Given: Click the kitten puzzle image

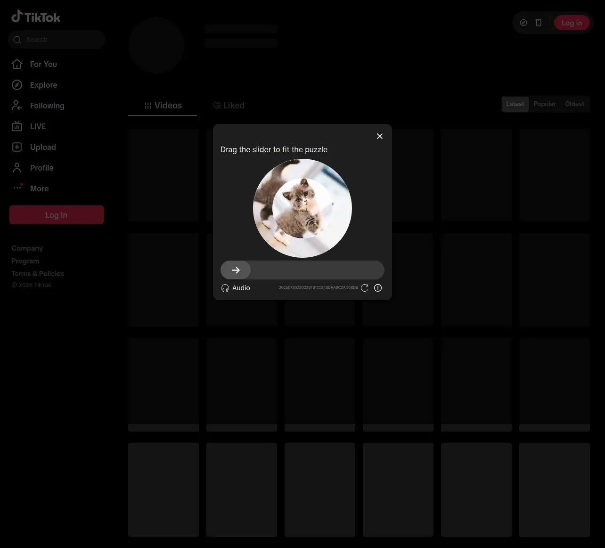Looking at the screenshot, I should point(302,208).
